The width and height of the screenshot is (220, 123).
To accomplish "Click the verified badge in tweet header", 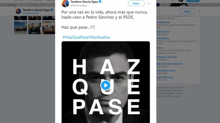I will (x=100, y=2).
